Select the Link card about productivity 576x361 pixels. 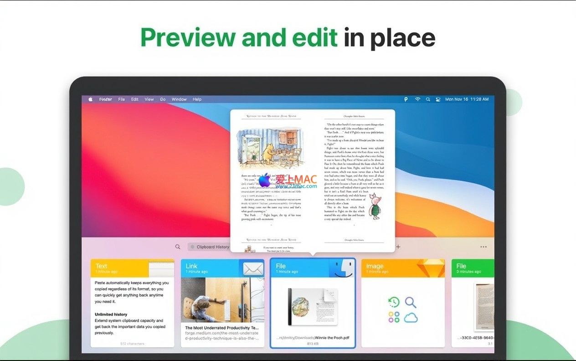coord(222,303)
